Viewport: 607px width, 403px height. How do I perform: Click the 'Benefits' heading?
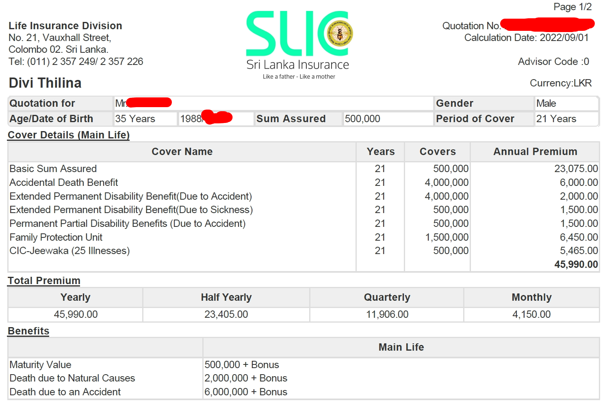coord(28,331)
